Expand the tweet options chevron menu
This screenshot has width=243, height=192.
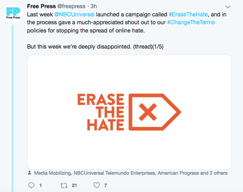point(227,7)
